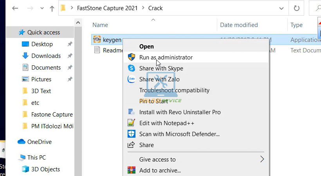Viewport: 321px width, 176px height.
Task: Click the Skype icon in context menu
Action: [x=132, y=68]
